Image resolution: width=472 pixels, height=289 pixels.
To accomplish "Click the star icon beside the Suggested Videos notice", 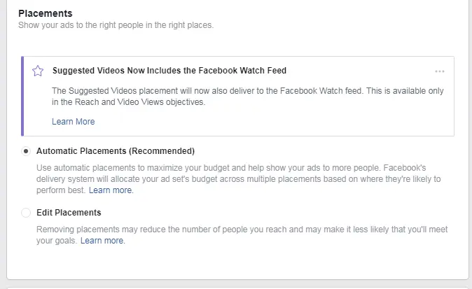I will pos(38,71).
